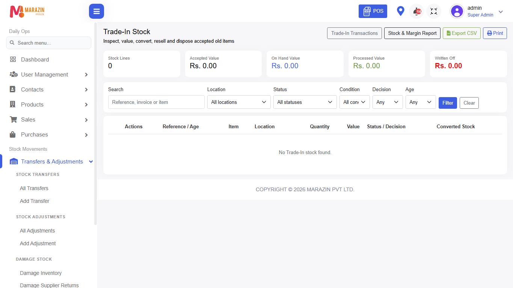
Task: Click the search magnifier icon in sidebar
Action: (12, 43)
